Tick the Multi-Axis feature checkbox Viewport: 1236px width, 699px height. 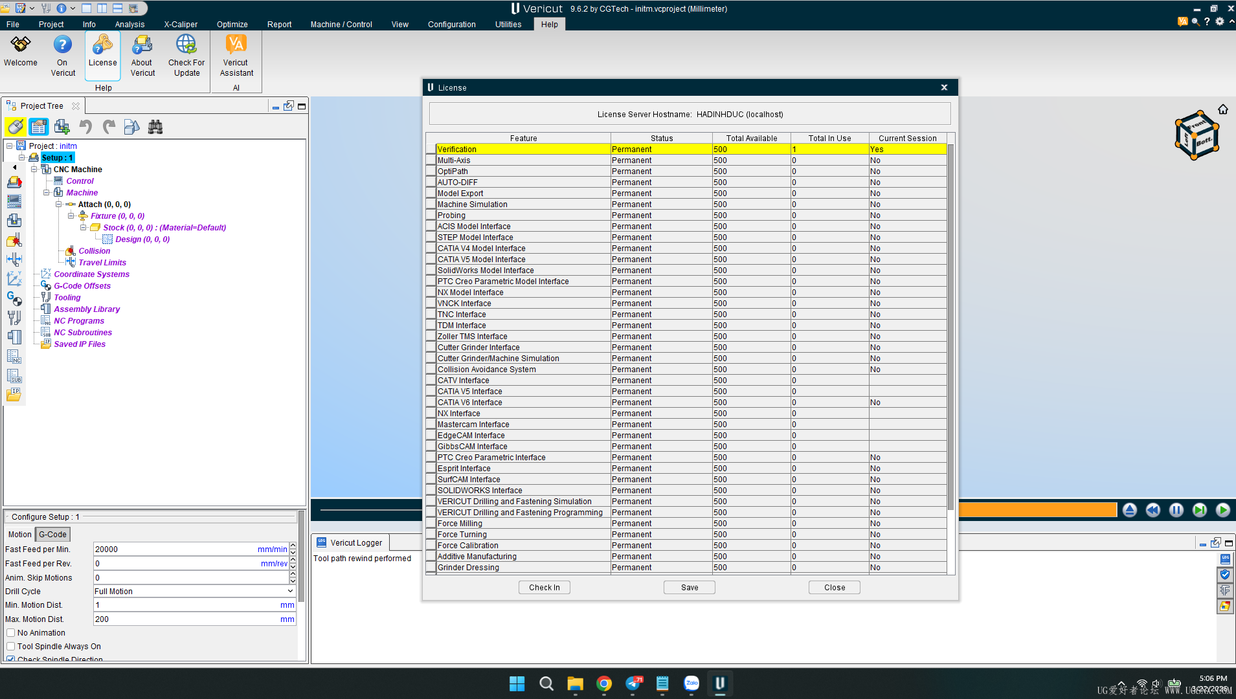click(431, 161)
